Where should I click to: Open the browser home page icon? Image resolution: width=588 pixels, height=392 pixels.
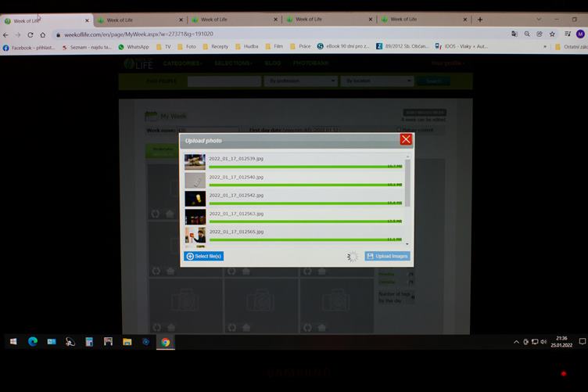(42, 34)
